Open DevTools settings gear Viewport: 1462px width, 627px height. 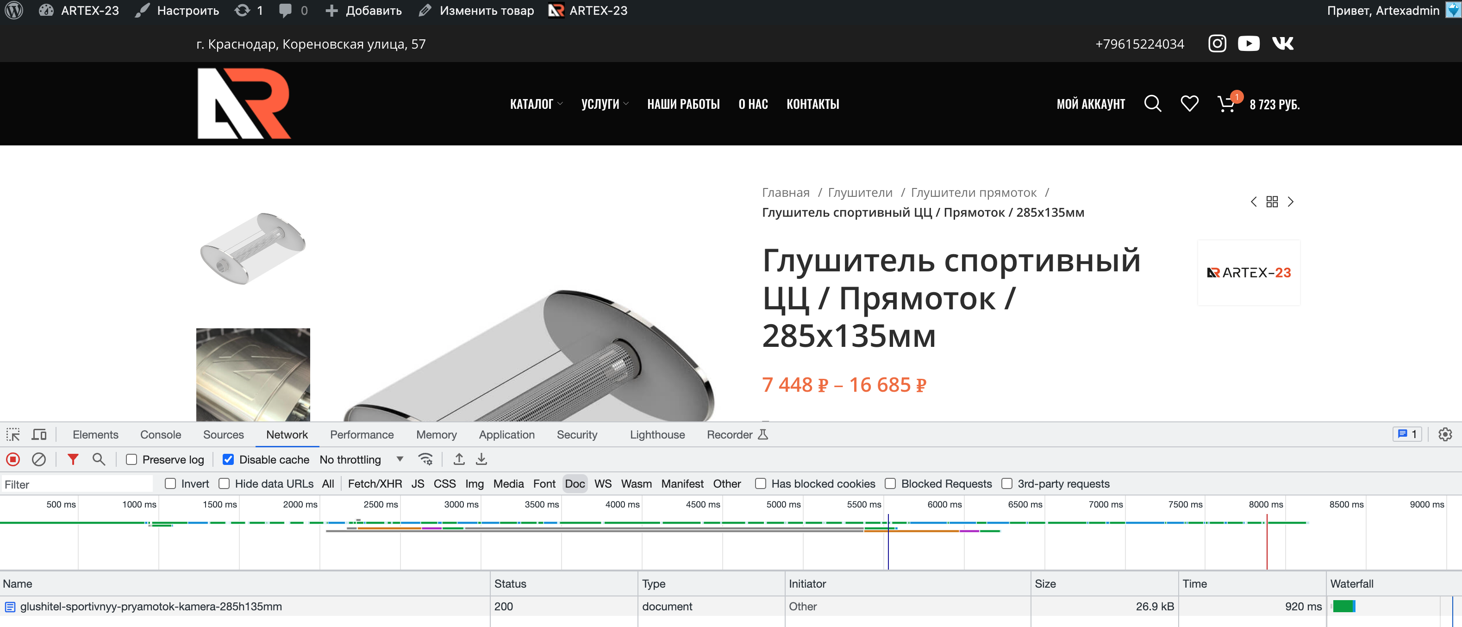(x=1444, y=434)
